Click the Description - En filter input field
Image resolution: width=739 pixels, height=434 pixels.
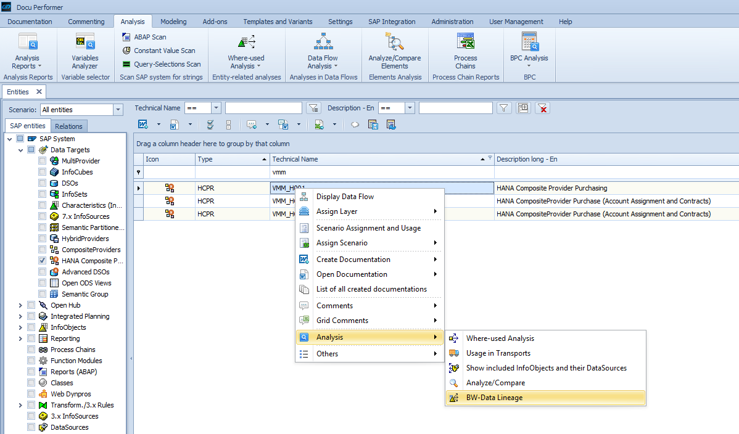point(456,107)
